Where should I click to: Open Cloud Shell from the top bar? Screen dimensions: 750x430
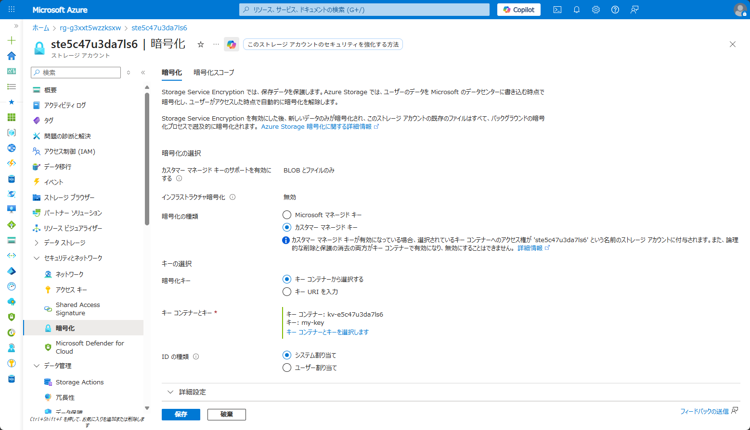(557, 10)
